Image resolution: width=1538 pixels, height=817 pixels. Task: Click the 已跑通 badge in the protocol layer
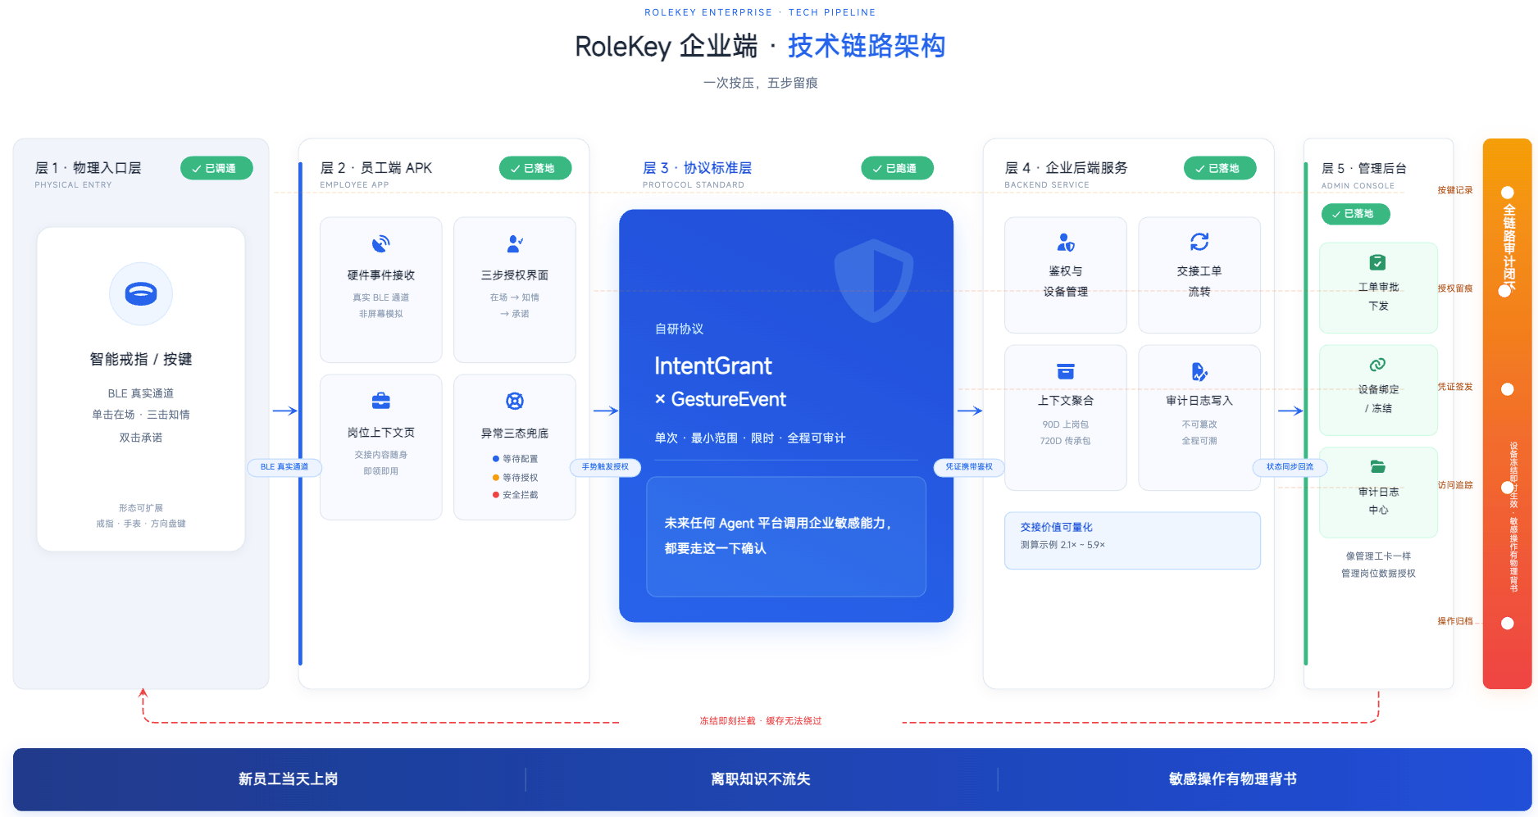pos(897,168)
